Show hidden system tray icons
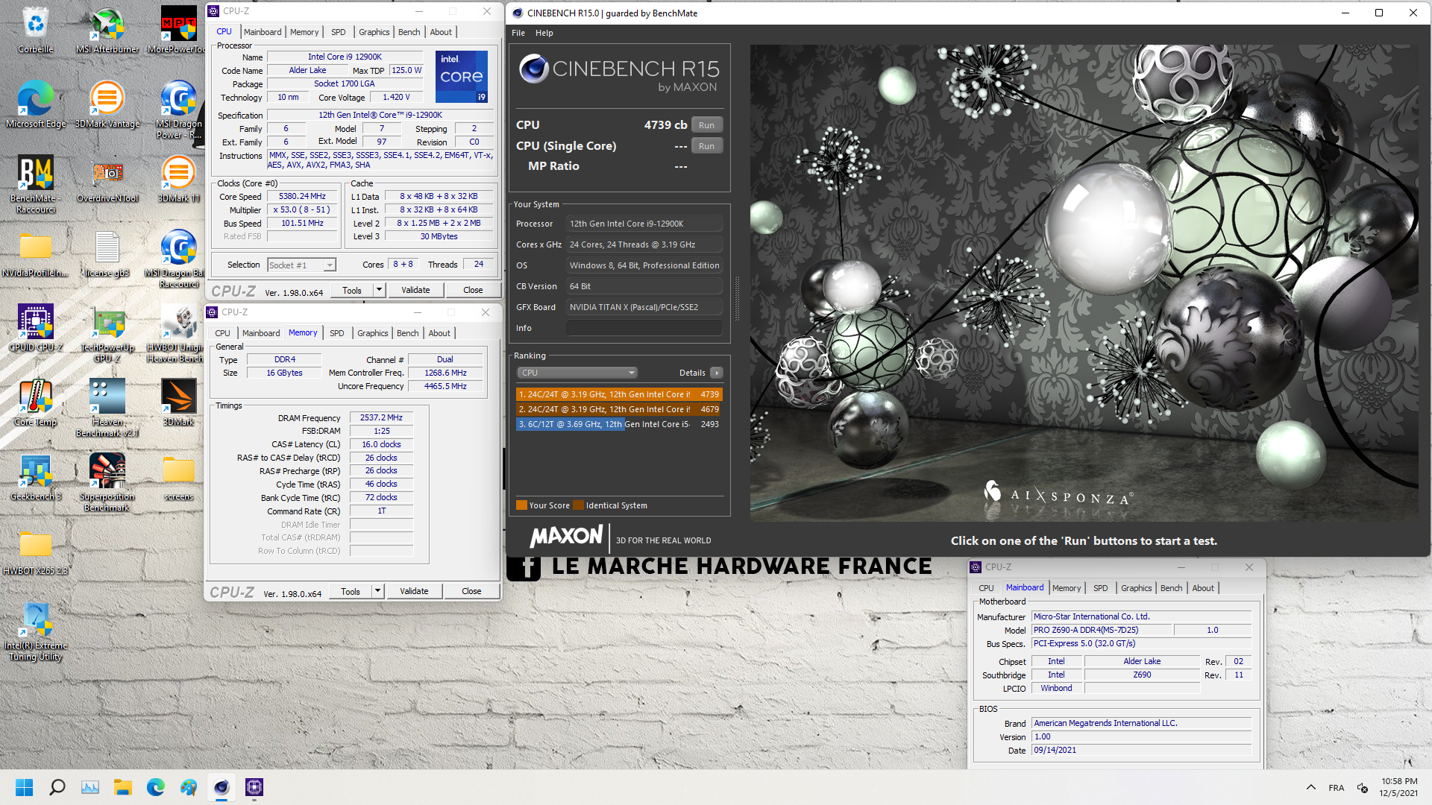Screen dimensions: 1432x805 (1310, 787)
